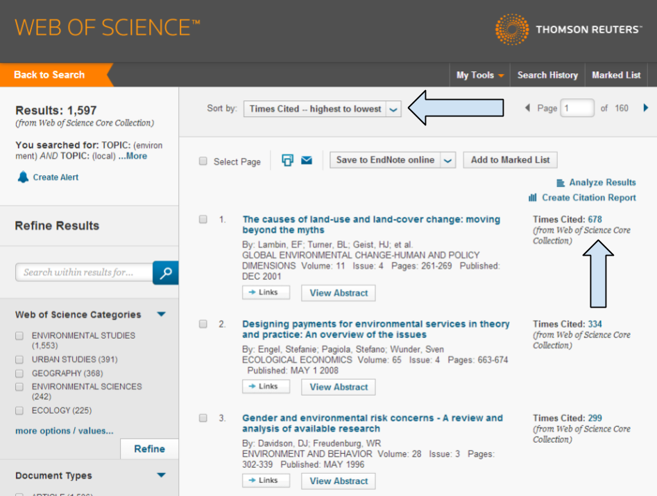Screen dimensions: 657x496
Task: Tick the Select Page checkbox
Action: click(x=203, y=161)
